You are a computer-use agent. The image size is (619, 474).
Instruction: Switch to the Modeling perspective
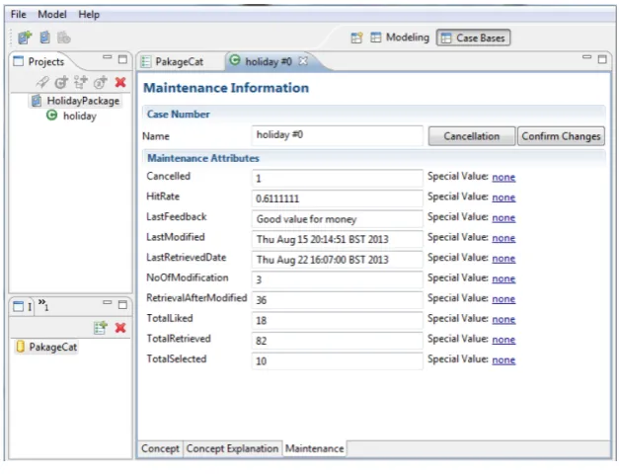400,38
